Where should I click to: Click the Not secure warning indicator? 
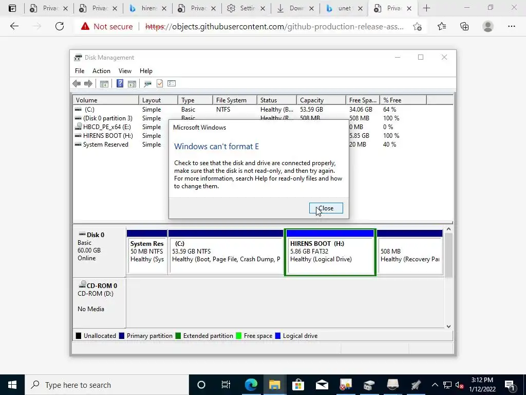click(107, 26)
